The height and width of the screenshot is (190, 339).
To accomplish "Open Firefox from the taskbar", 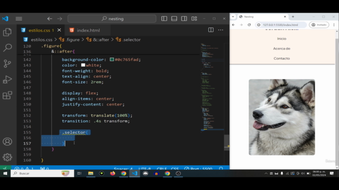I will (x=112, y=174).
